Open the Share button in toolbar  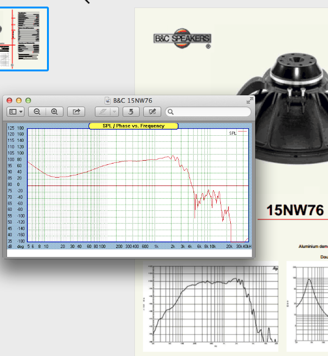[x=76, y=112]
